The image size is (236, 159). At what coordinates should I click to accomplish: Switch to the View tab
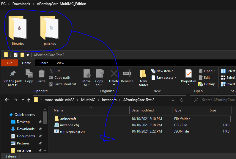coord(60,63)
